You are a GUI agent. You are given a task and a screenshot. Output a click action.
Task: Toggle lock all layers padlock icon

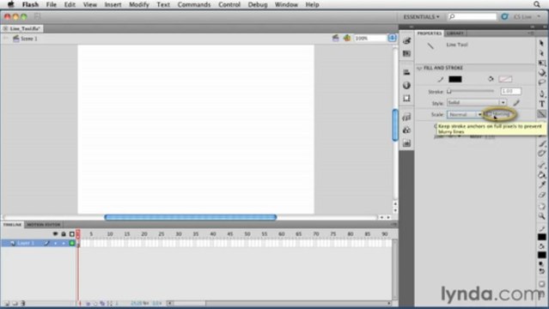[64, 233]
